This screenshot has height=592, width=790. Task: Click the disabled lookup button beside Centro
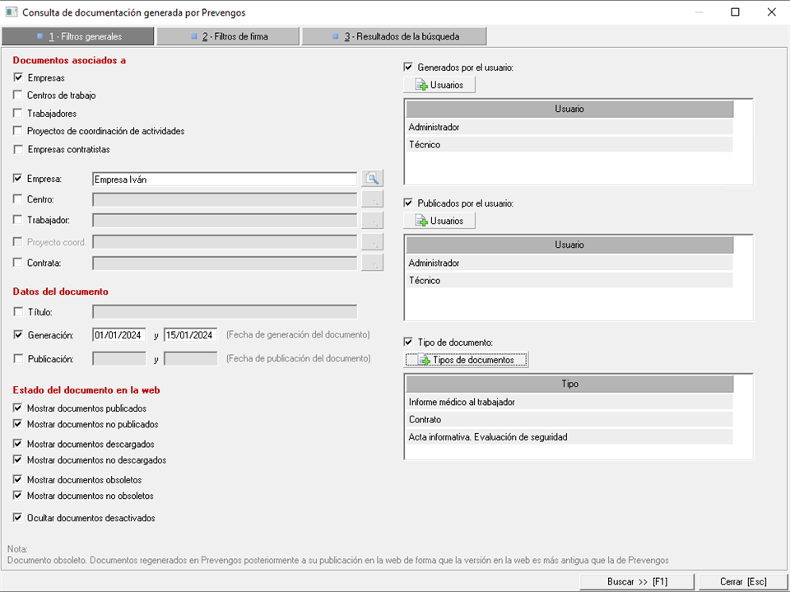pos(373,199)
